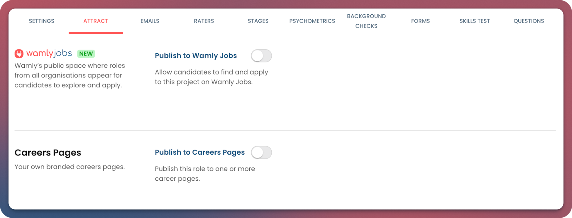Enable the Publish to Wamly Jobs toggle
Image resolution: width=572 pixels, height=218 pixels.
click(x=261, y=56)
